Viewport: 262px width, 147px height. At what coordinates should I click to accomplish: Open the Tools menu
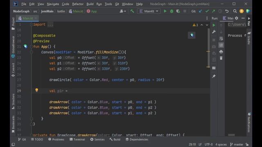tap(108, 4)
